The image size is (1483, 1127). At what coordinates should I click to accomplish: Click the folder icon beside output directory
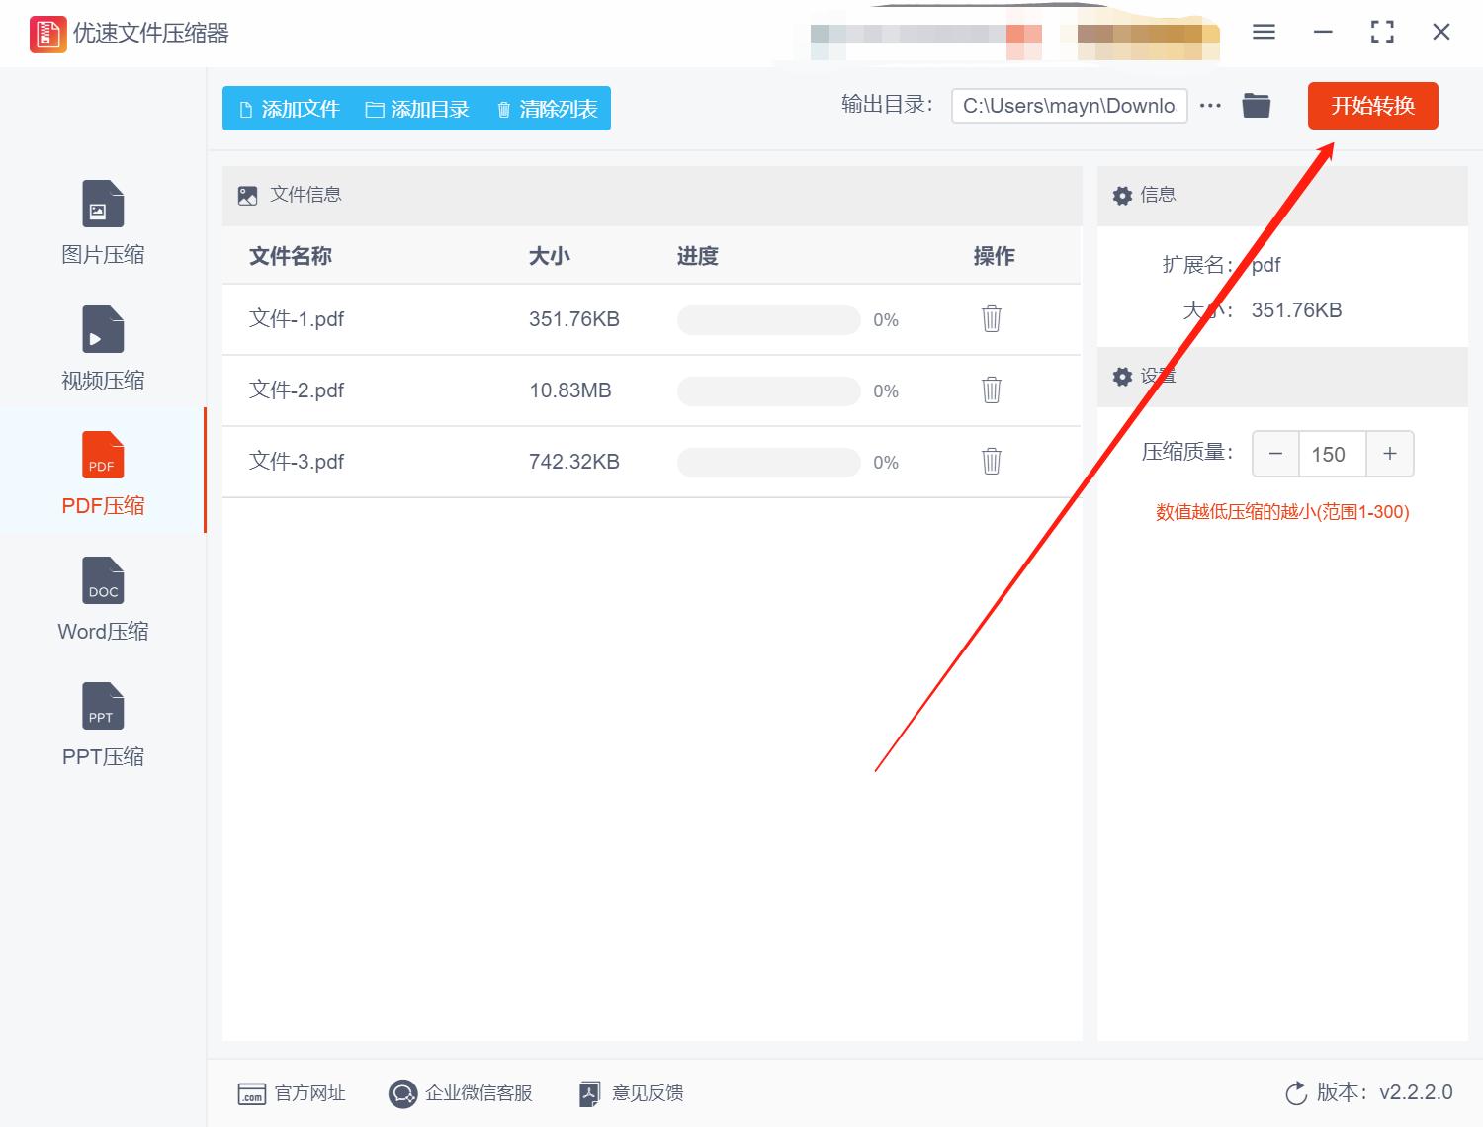(1256, 105)
